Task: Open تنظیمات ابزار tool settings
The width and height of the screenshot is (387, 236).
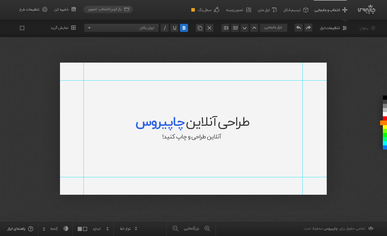Action: pos(333,28)
